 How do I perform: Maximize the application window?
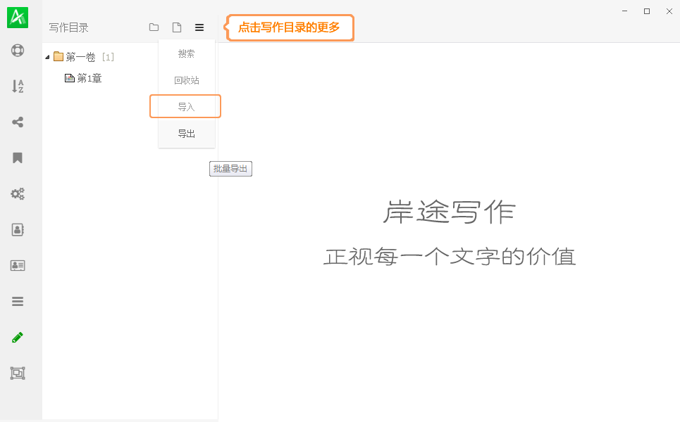click(647, 11)
